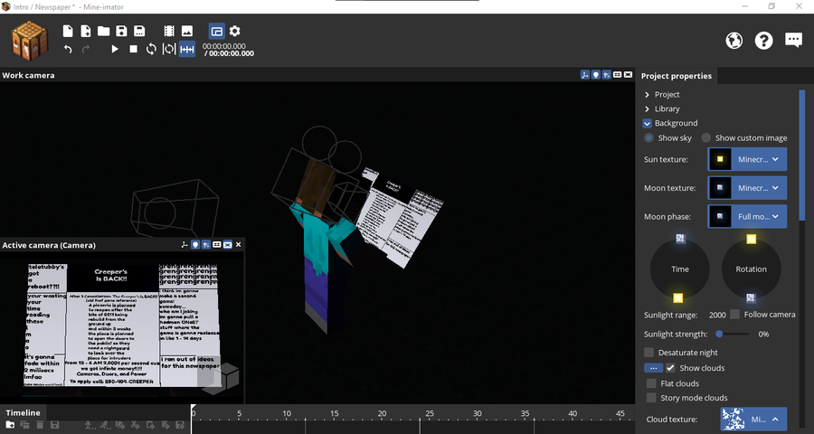This screenshot has height=434, width=814.
Task: Toggle the loop region icon with bars
Action: click(169, 49)
